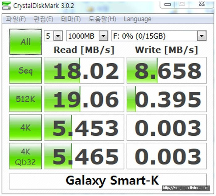The height and width of the screenshot is (196, 216).
Task: Start the Seq benchmark
Action: click(26, 70)
